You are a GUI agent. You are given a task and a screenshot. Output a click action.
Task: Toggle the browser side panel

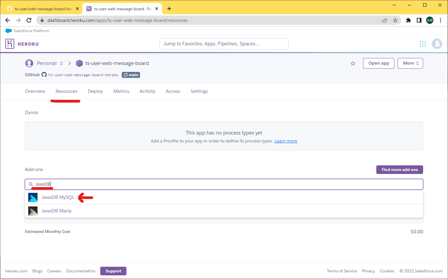pos(419,20)
